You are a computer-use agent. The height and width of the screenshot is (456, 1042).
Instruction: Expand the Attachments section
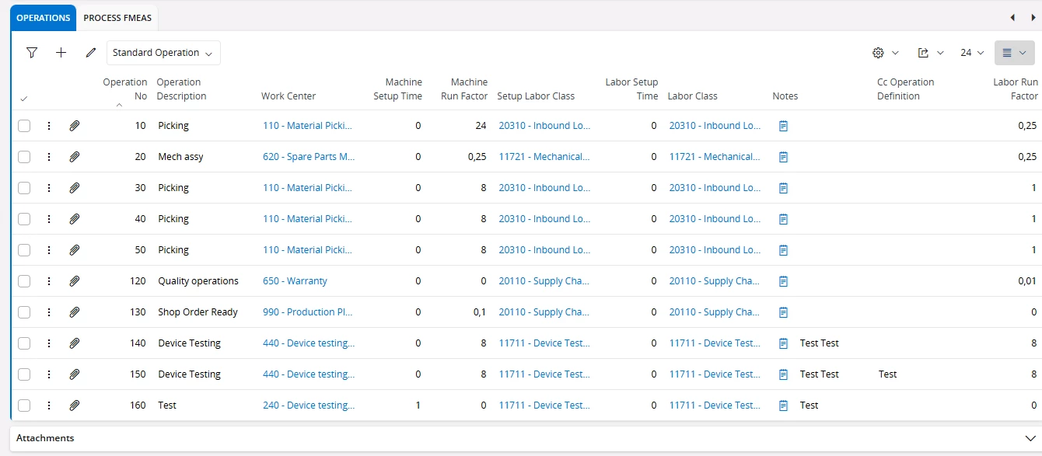point(1030,438)
